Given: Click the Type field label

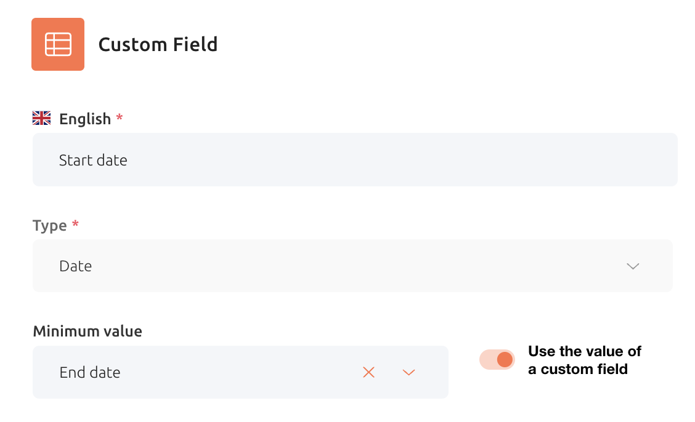Looking at the screenshot, I should (x=50, y=226).
